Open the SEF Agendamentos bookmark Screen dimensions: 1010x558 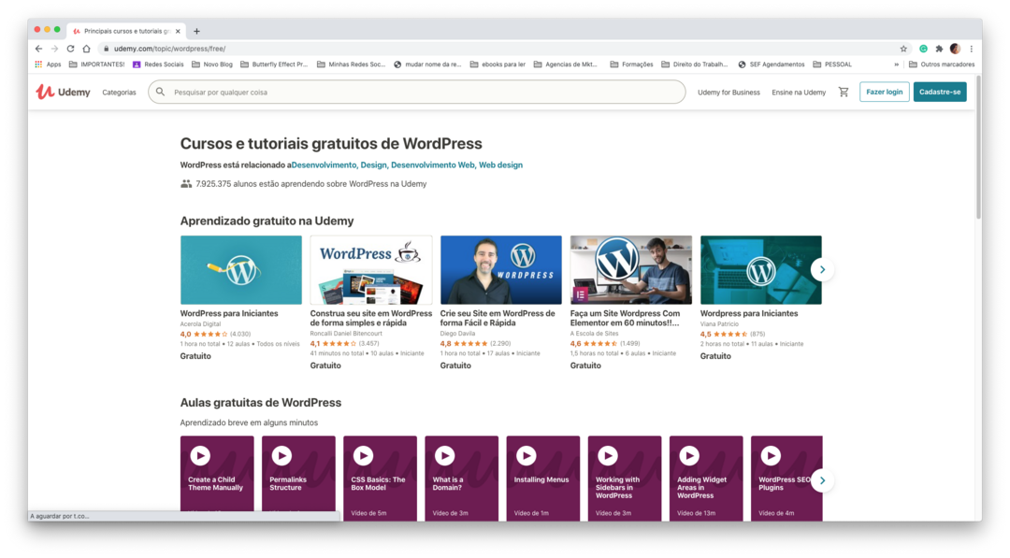[771, 64]
